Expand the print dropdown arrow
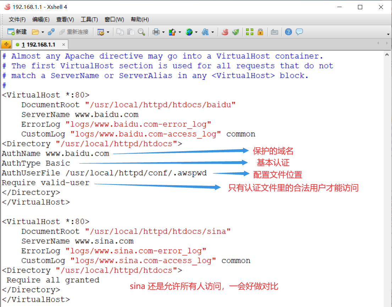The width and height of the screenshot is (392, 307). pyautogui.click(x=163, y=32)
